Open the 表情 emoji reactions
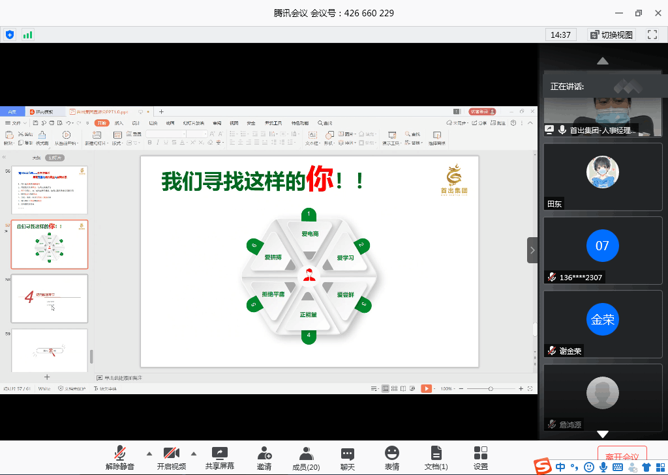668x475 pixels. point(391,458)
